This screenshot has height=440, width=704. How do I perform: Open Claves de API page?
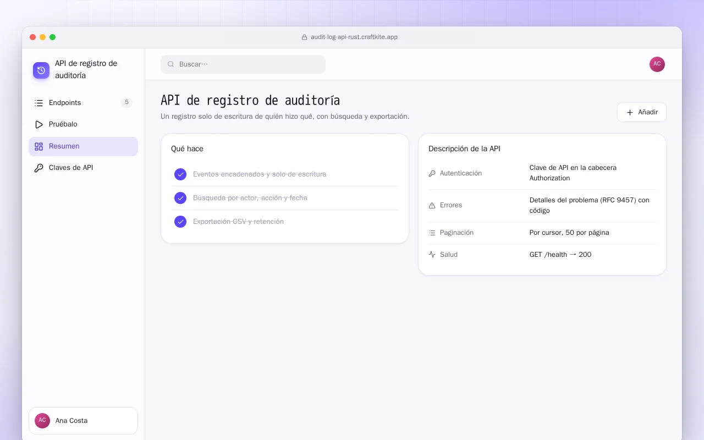(83, 168)
